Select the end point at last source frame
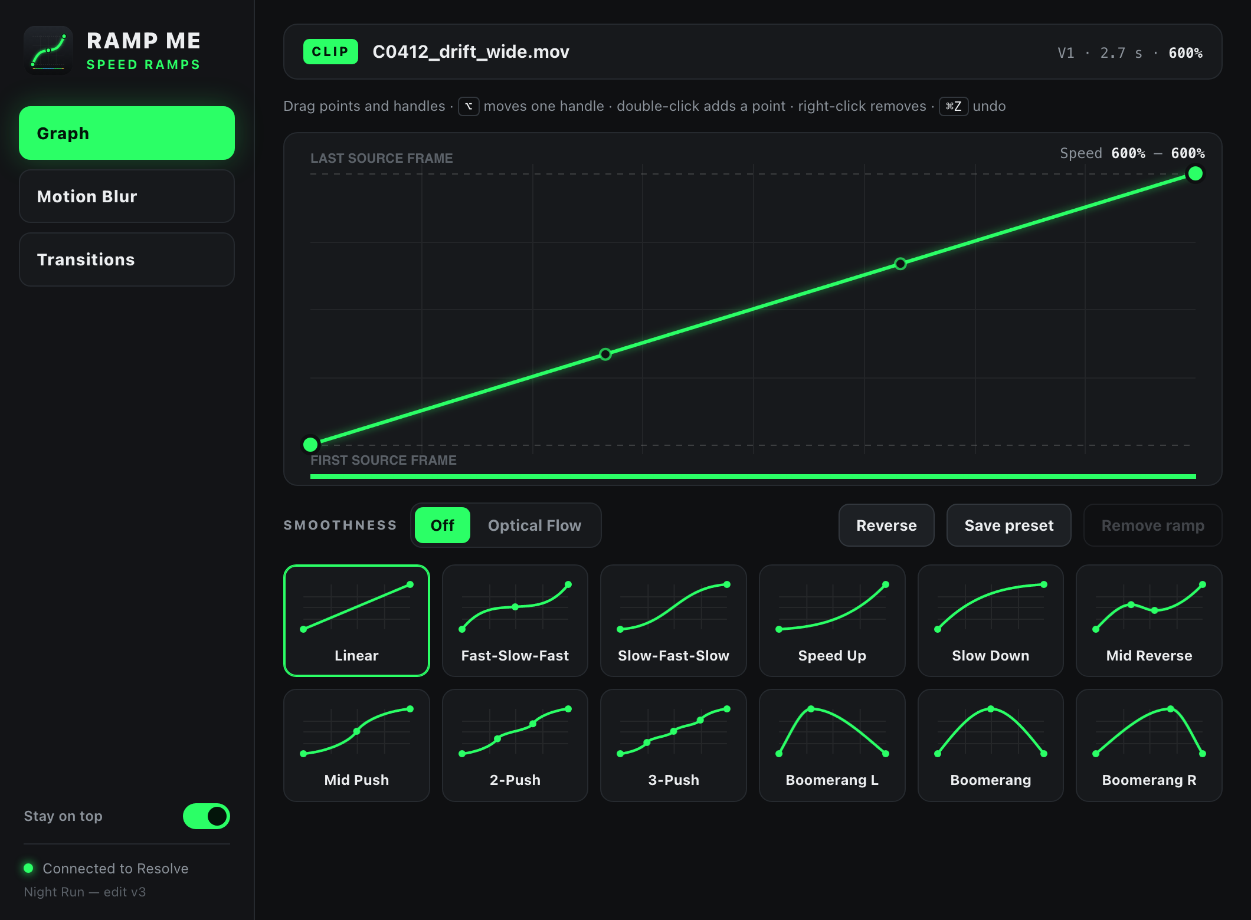The height and width of the screenshot is (920, 1251). pos(1196,173)
